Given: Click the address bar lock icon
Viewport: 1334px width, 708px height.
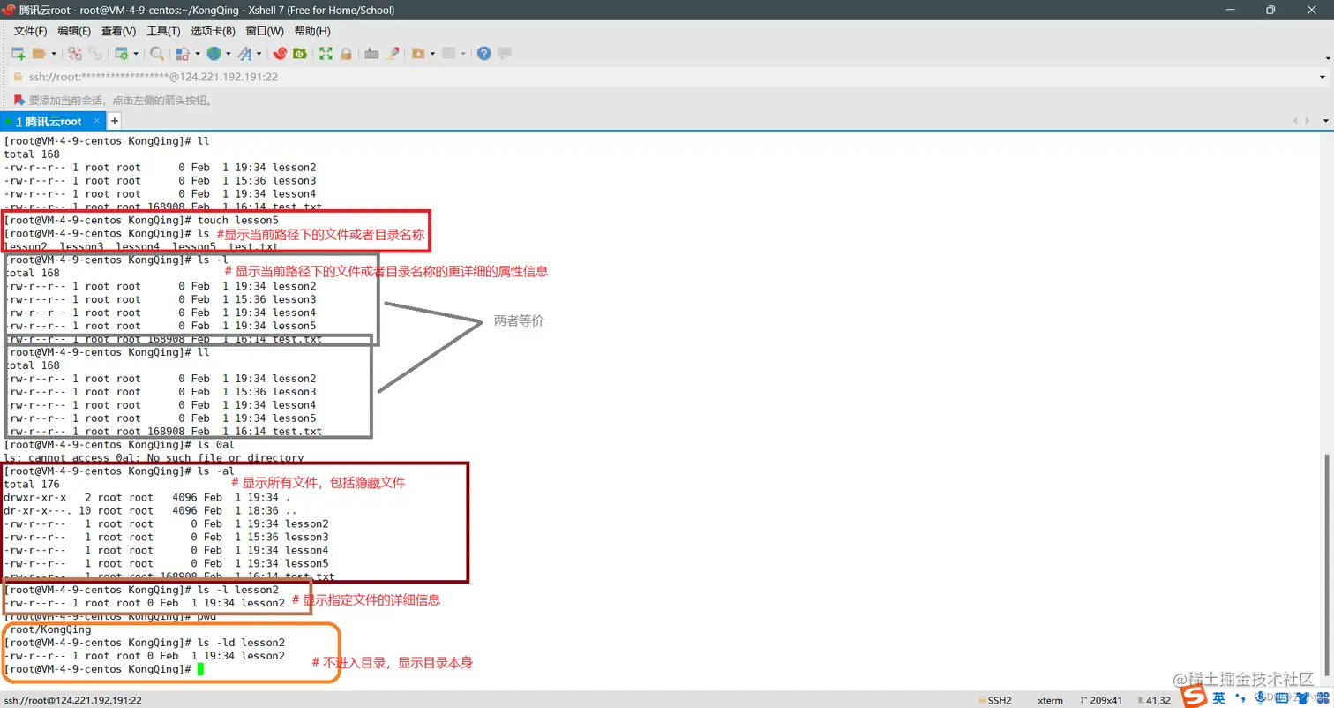Looking at the screenshot, I should (17, 77).
